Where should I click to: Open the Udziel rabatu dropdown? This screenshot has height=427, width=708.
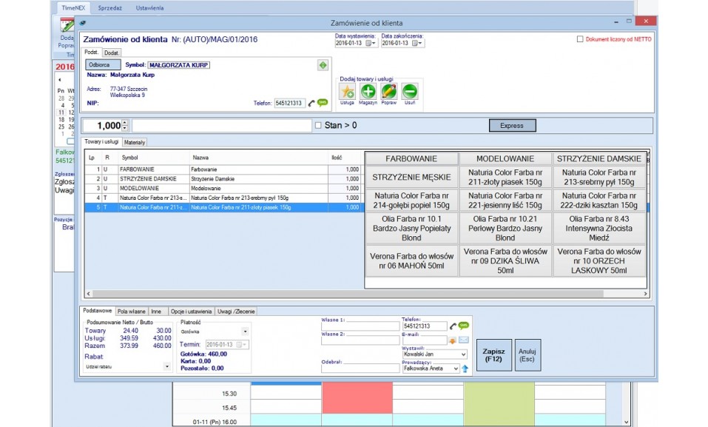click(x=166, y=366)
